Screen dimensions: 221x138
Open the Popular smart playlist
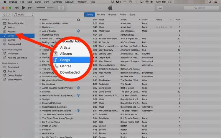click(x=11, y=71)
